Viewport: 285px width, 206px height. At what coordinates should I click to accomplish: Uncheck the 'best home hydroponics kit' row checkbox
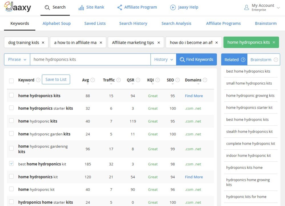(11, 163)
